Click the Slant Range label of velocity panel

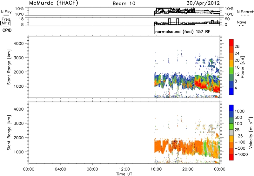pos(9,133)
